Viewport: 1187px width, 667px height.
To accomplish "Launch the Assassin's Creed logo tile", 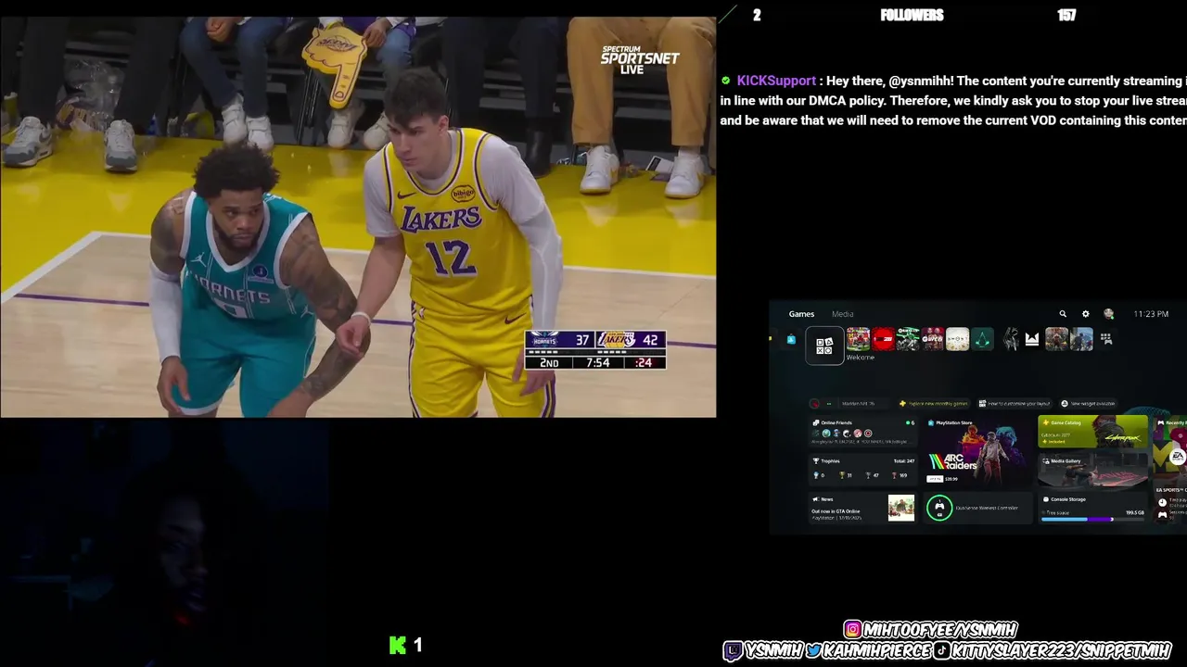I will click(983, 339).
